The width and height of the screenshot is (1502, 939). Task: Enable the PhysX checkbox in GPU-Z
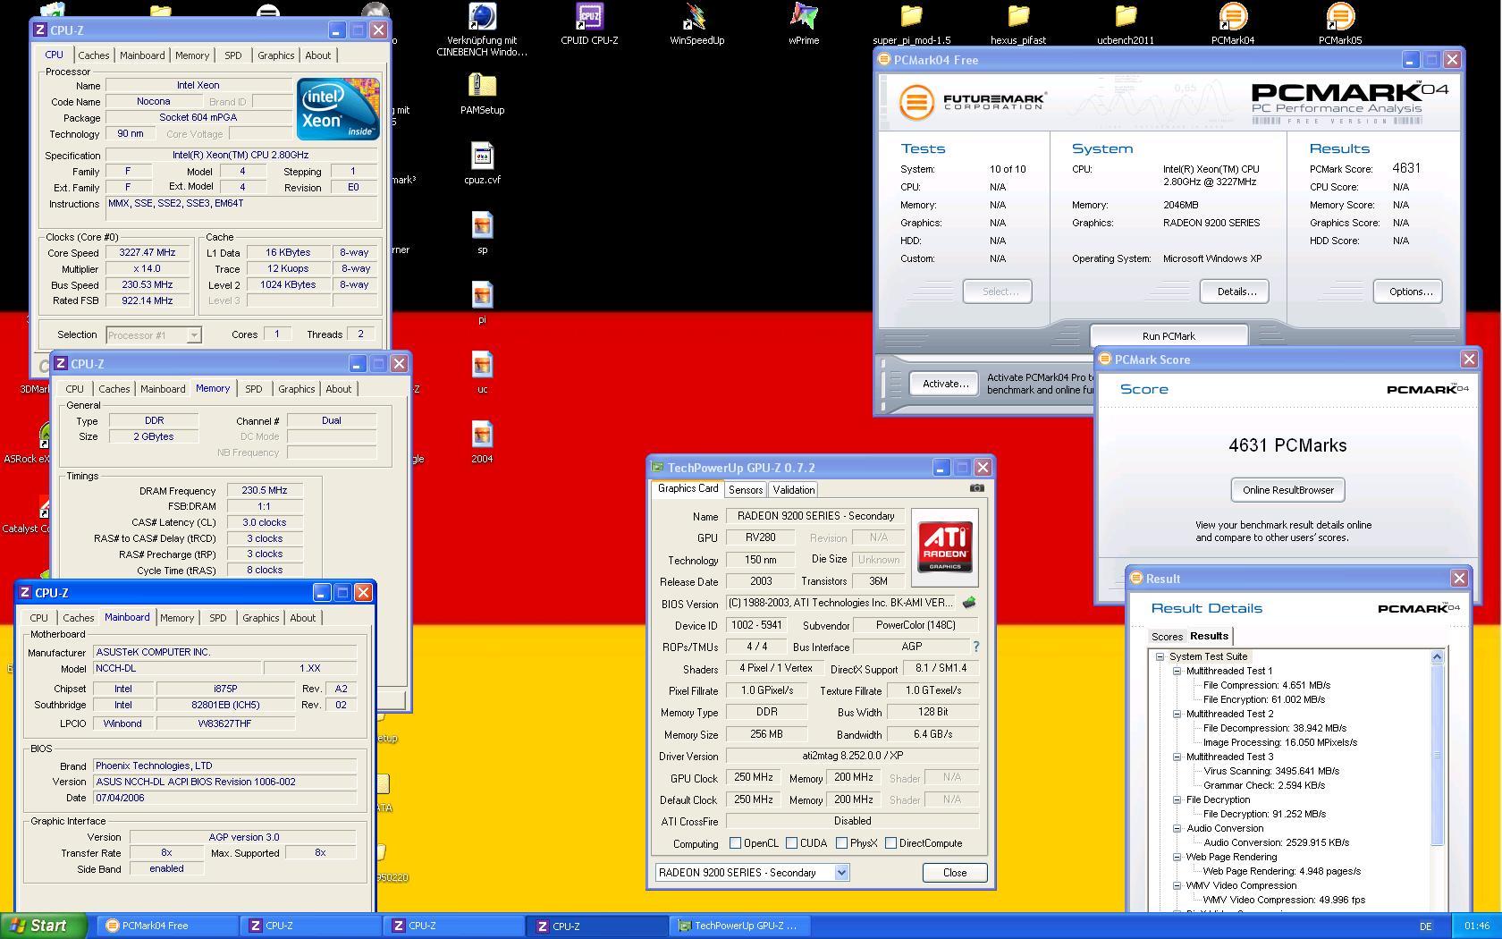tap(841, 843)
